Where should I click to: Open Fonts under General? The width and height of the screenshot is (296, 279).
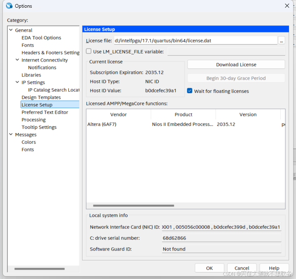click(x=28, y=45)
